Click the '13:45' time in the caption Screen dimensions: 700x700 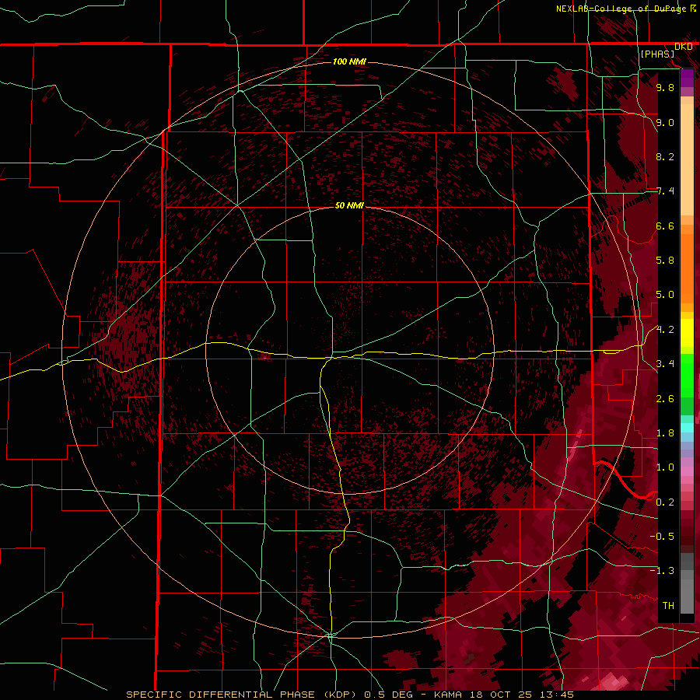pyautogui.click(x=556, y=695)
